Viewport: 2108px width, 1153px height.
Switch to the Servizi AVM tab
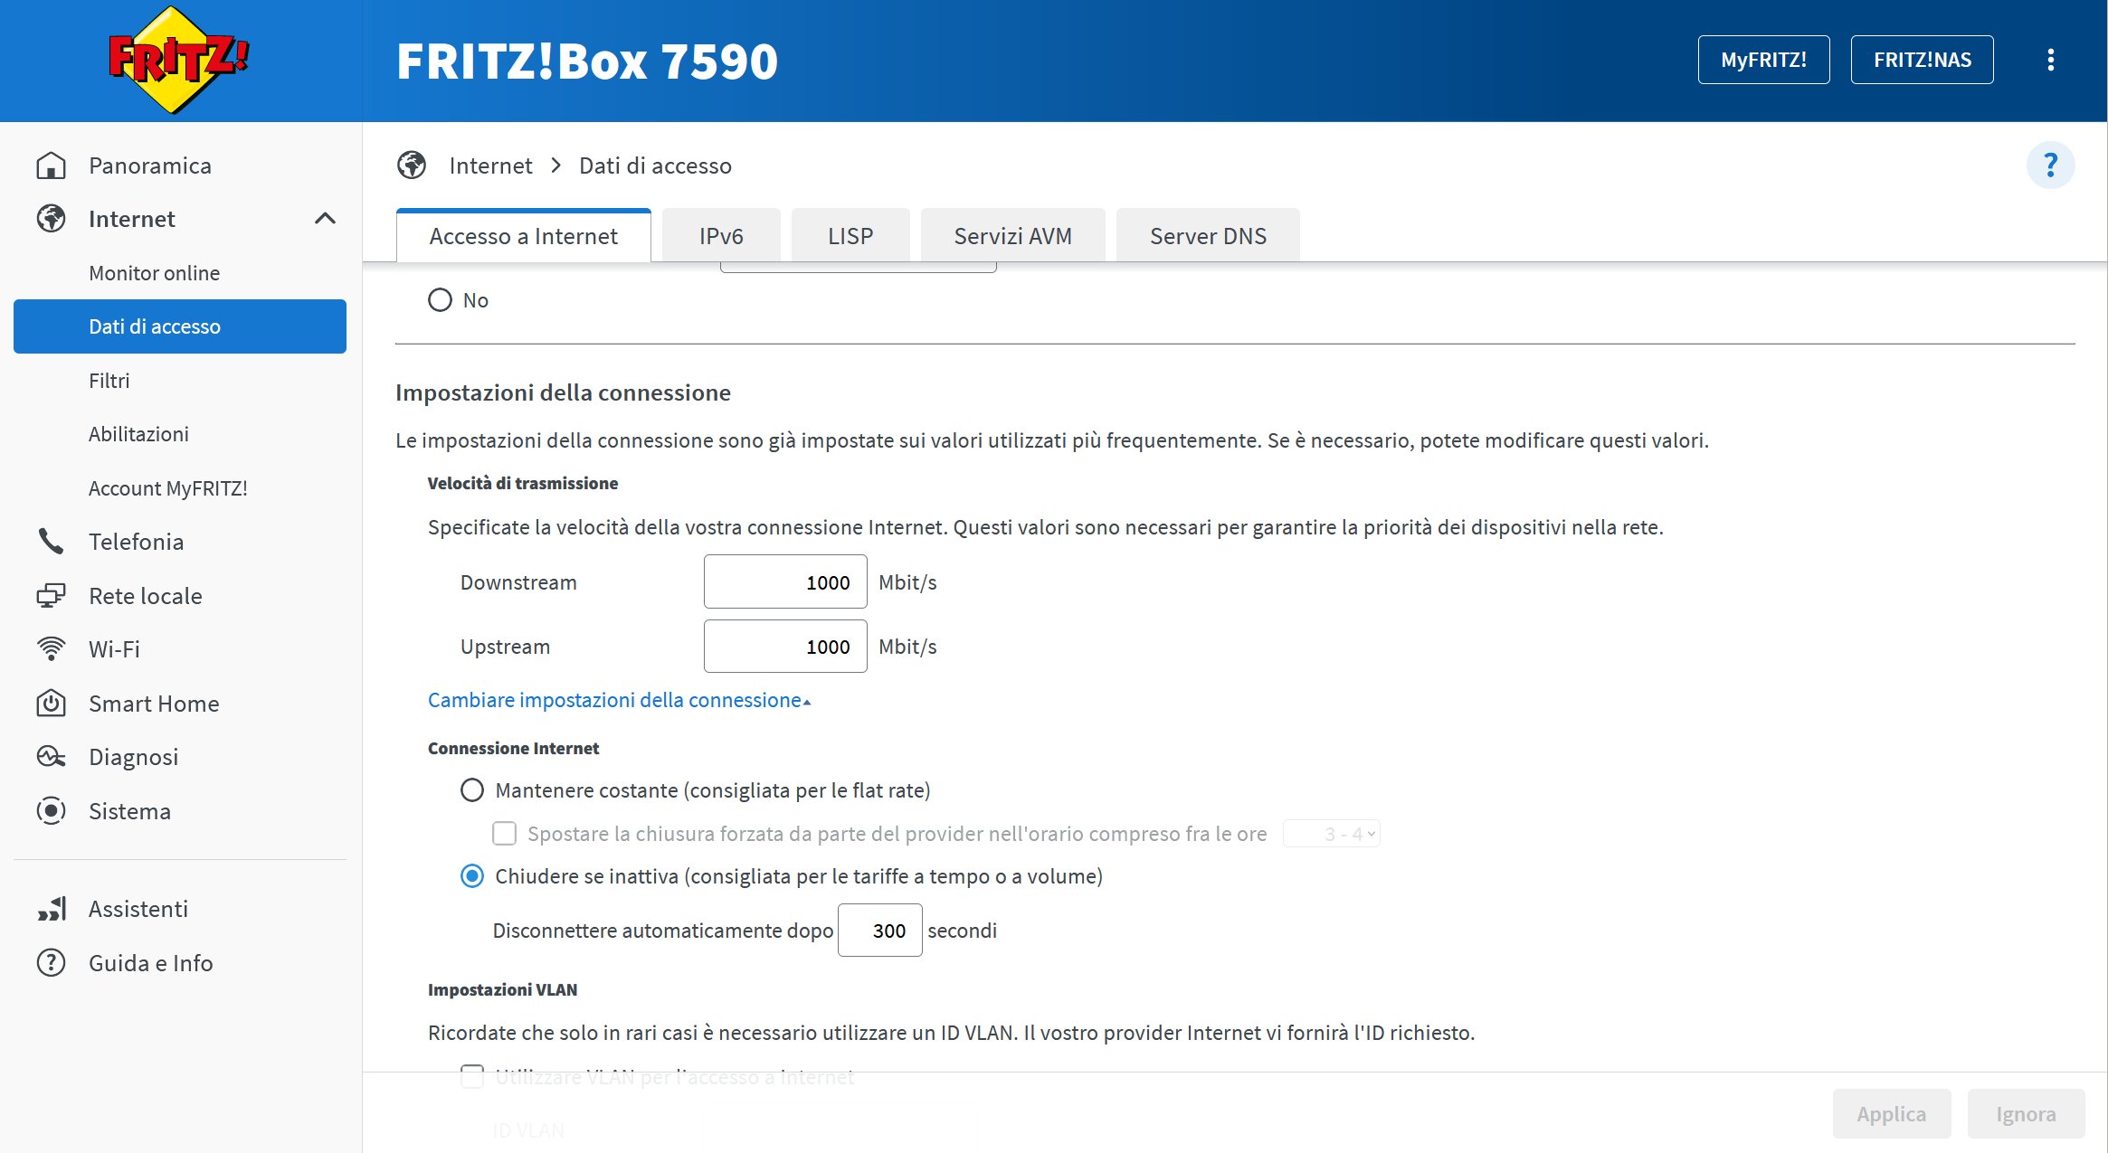pos(1012,236)
